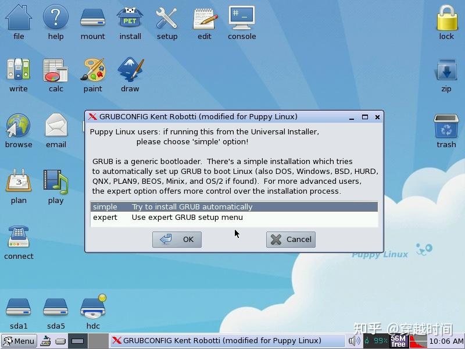Confirm GRUB setup with OK
465x349 pixels.
coord(177,239)
